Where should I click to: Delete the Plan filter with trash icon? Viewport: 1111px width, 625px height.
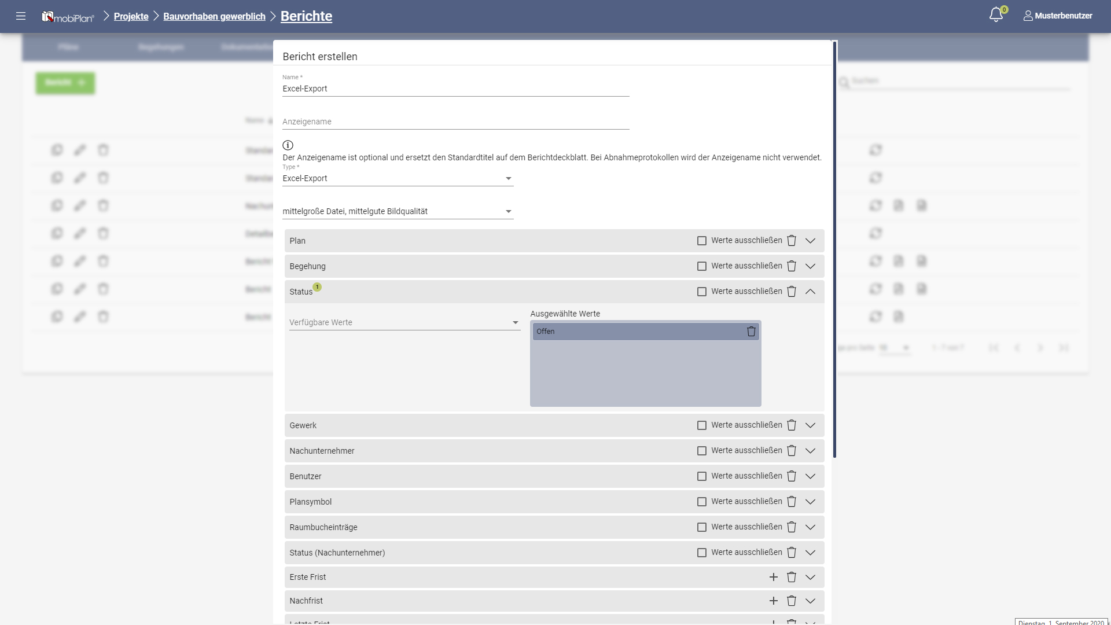point(792,241)
